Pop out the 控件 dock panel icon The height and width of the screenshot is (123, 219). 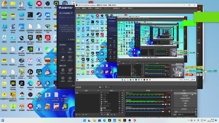(x=196, y=91)
